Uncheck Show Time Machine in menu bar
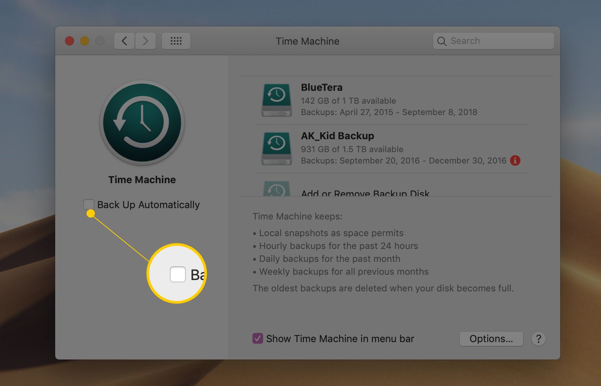The image size is (601, 386). [x=258, y=338]
